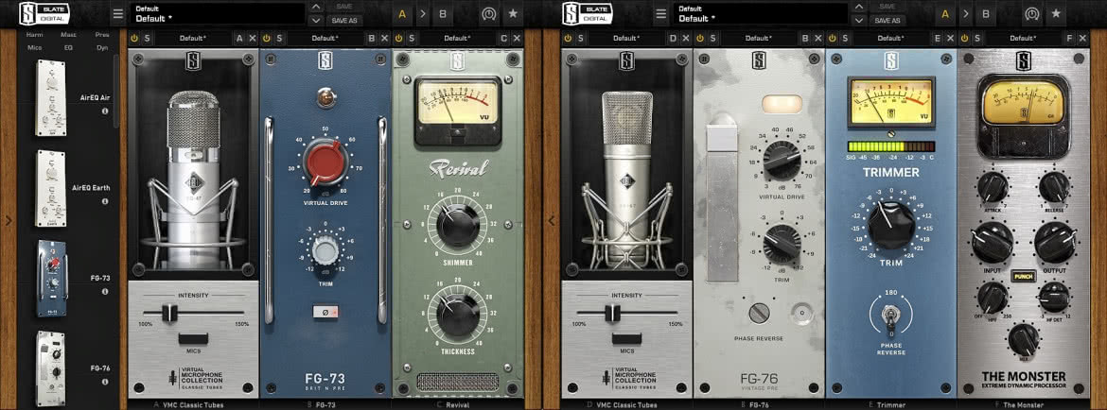The width and height of the screenshot is (1107, 410).
Task: Expand the right window's browser side arrow
Action: point(553,220)
